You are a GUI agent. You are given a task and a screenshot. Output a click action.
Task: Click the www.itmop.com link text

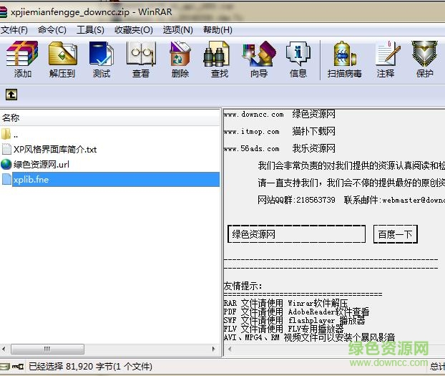(251, 131)
